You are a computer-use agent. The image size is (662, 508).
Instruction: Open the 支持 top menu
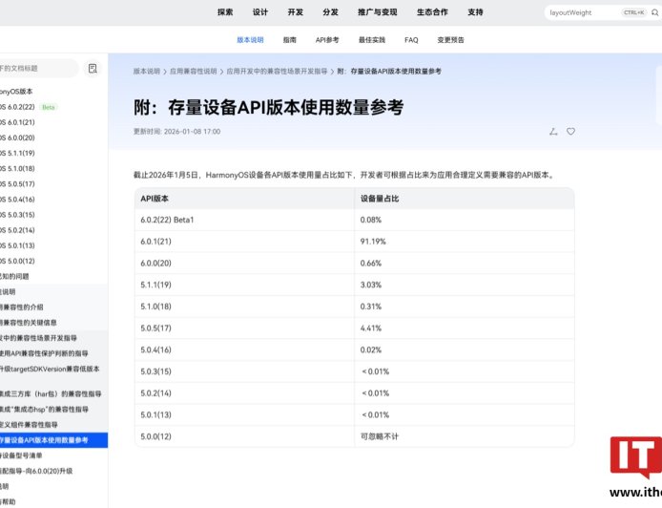point(475,12)
